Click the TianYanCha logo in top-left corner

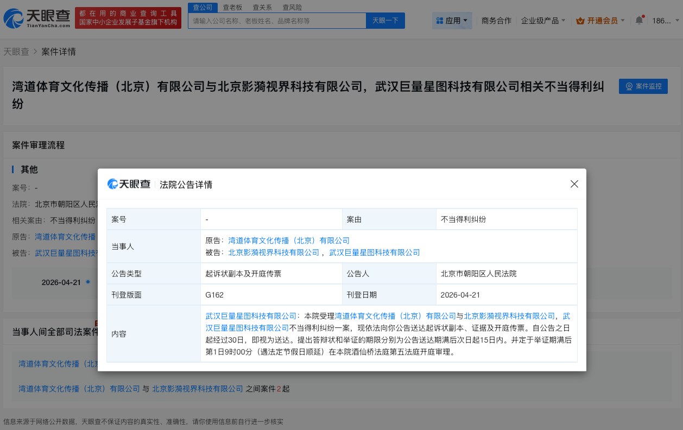[35, 18]
